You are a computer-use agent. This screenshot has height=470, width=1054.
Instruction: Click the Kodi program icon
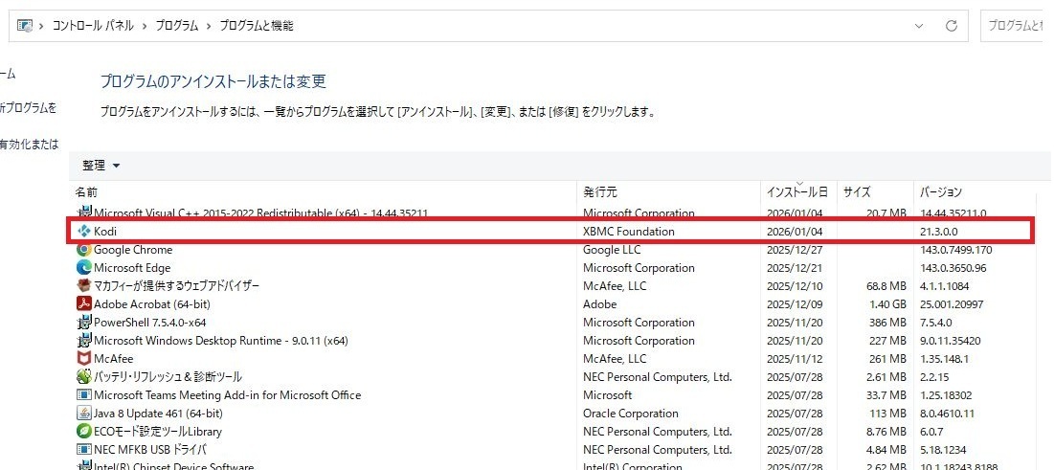click(84, 232)
